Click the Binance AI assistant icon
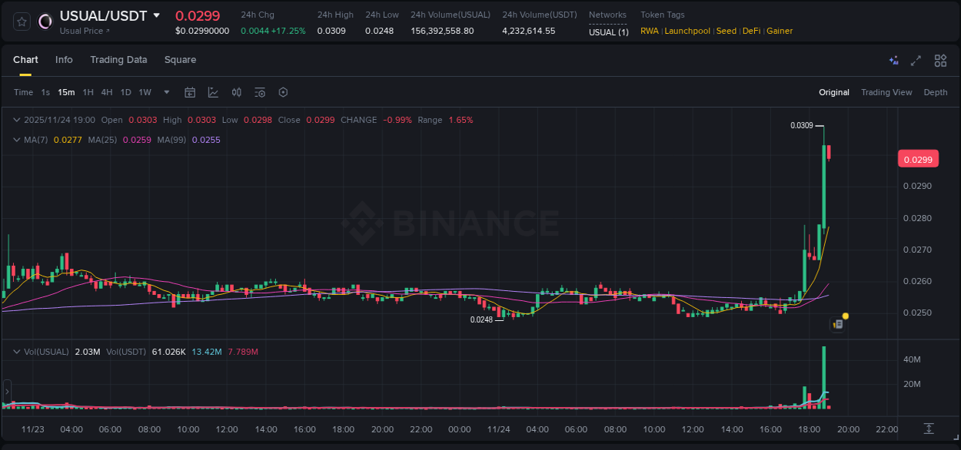This screenshot has height=450, width=961. tap(893, 60)
